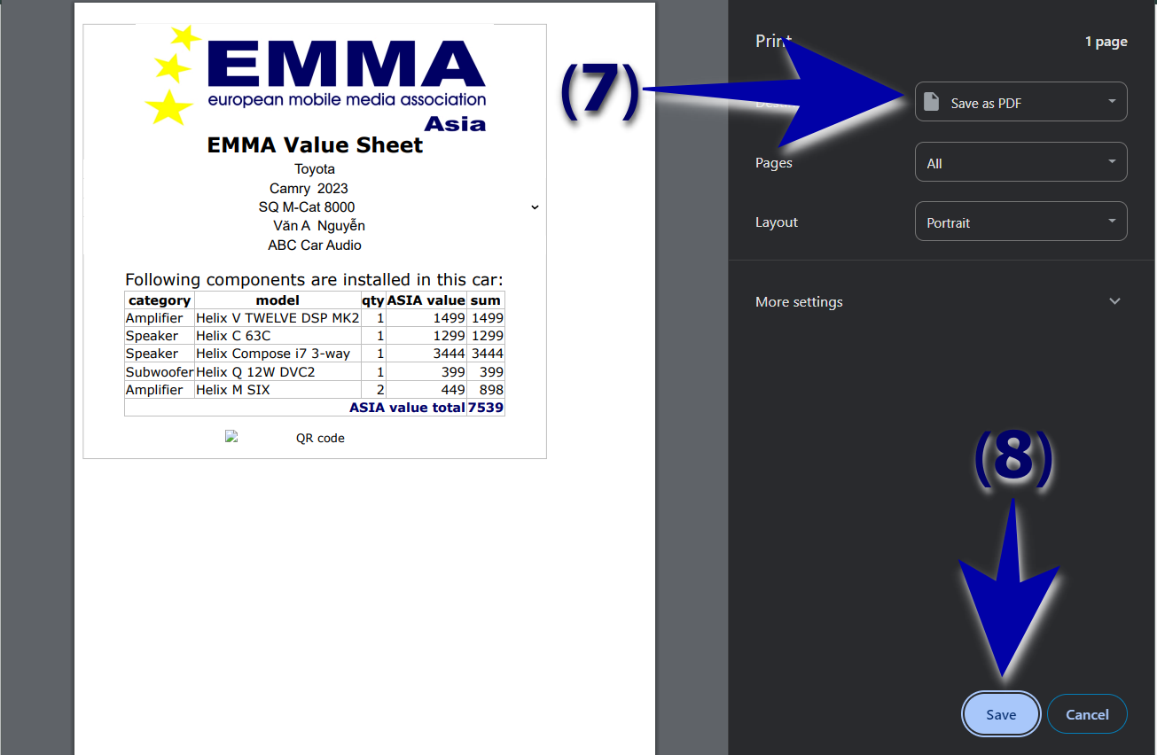Click the 'Văn A Nguyễn' name
Image resolution: width=1157 pixels, height=755 pixels.
319,226
